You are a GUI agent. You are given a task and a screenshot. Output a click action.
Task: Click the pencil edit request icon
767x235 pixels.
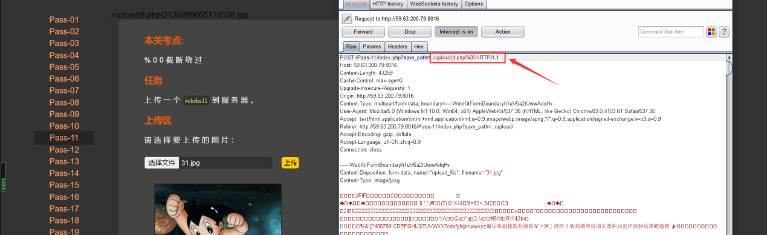tap(347, 19)
